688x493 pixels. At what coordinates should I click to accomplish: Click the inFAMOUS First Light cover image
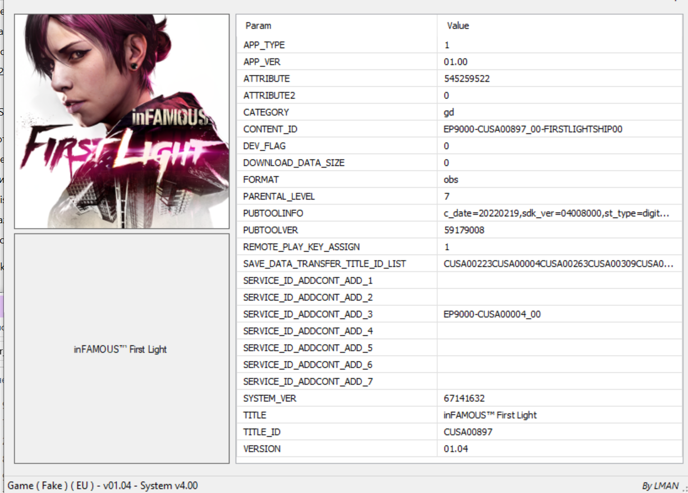click(x=122, y=121)
